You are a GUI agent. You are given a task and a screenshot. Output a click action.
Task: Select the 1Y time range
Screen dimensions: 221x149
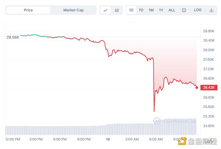click(161, 10)
